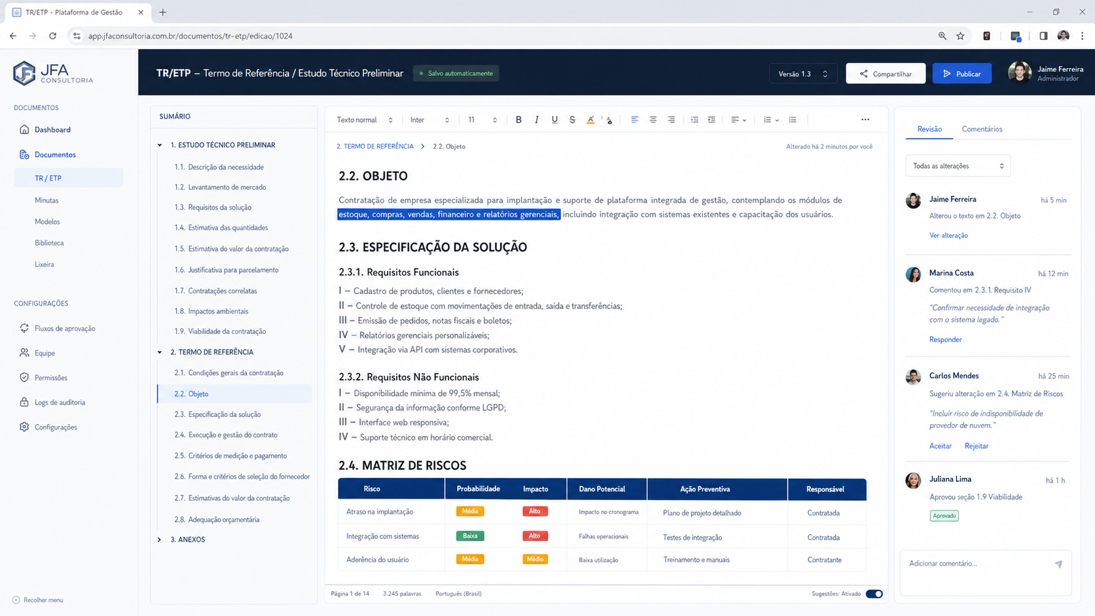Align text right

coord(671,120)
